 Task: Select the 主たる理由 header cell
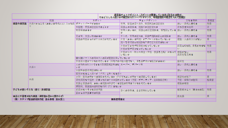pos(191,21)
